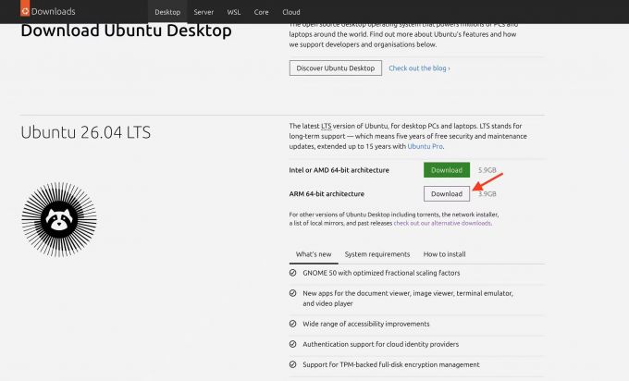Click the Ubuntu logo icon beside Downloads
Screen dimensions: 629x381
(25, 9)
